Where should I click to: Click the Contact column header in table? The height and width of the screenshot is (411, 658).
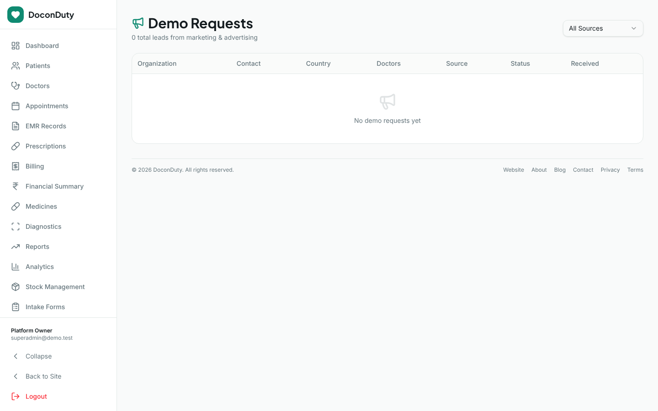coord(249,63)
